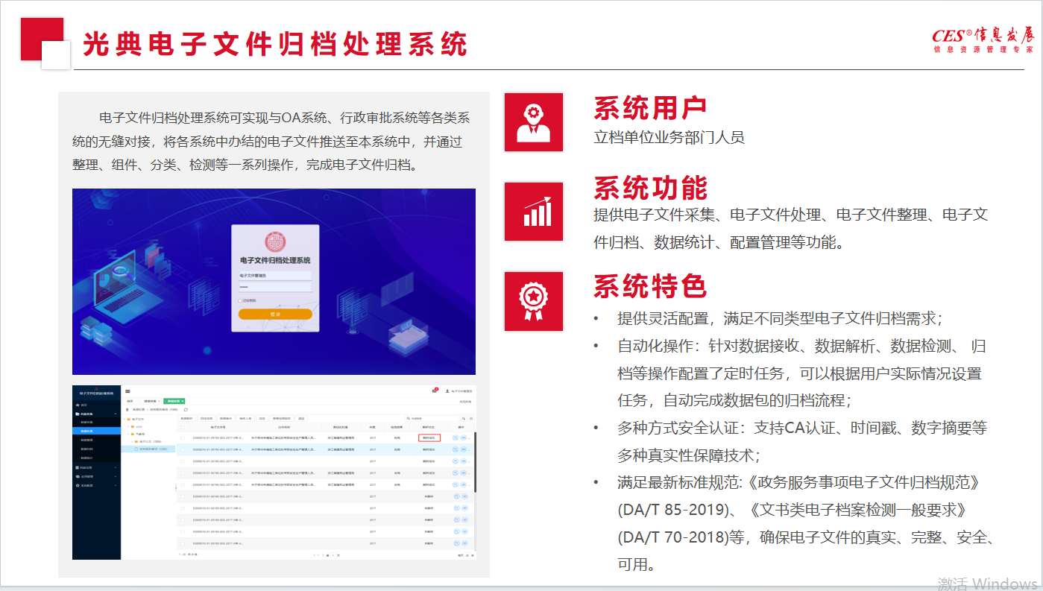Screen dimensions: 1043x591
Task: Click the first blue action icon in last table row
Action: 456,543
